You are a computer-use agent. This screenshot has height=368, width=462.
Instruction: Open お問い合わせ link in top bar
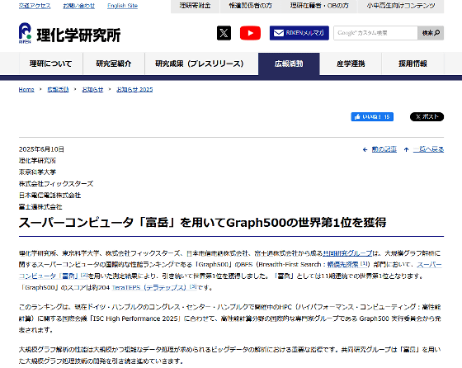[x=79, y=6]
